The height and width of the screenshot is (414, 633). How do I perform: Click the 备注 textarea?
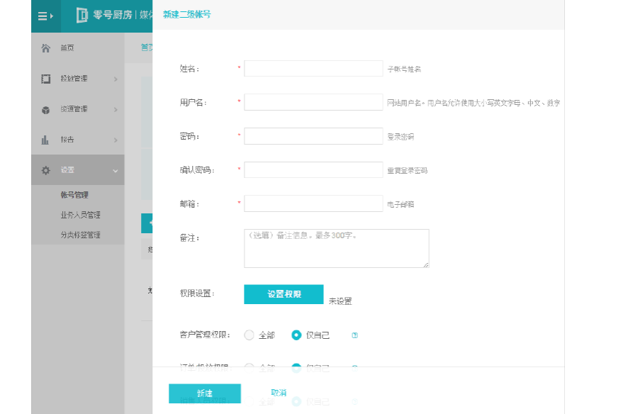pos(337,248)
